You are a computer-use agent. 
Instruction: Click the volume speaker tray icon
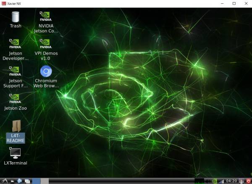pyautogui.click(x=208, y=181)
